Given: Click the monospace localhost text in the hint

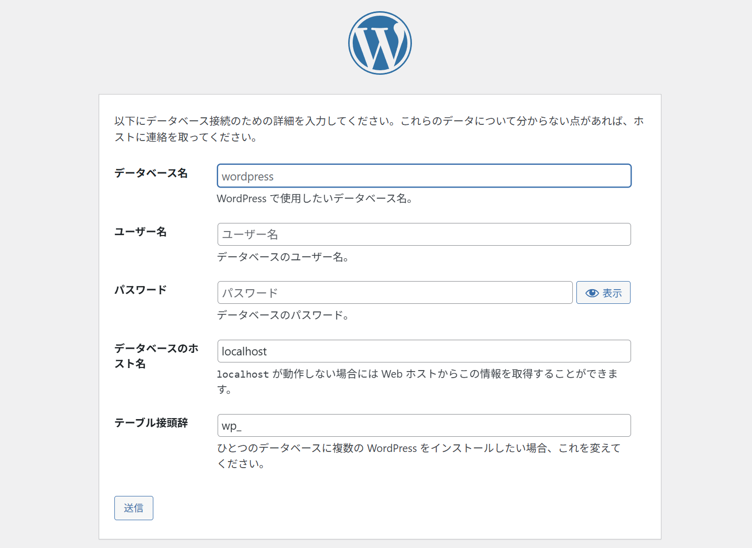Looking at the screenshot, I should (x=243, y=375).
